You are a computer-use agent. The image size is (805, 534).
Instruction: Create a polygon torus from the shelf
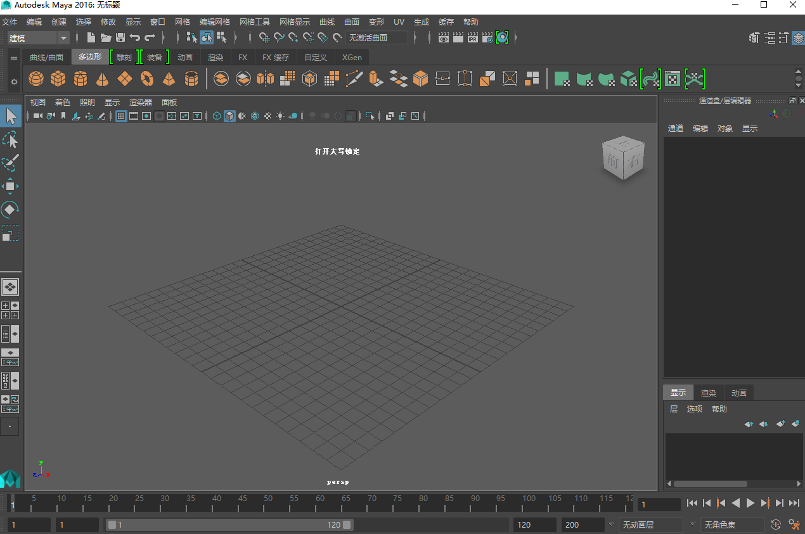(x=146, y=79)
